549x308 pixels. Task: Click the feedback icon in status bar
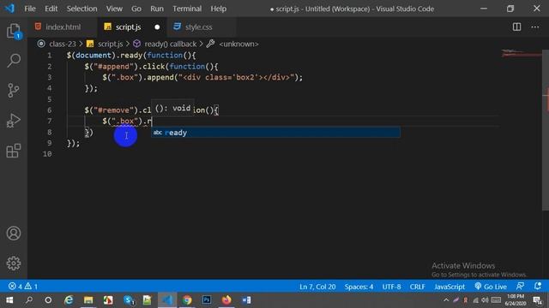[x=521, y=287]
